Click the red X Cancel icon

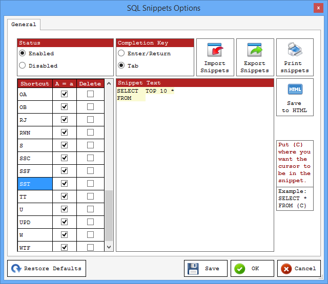coord(286,269)
